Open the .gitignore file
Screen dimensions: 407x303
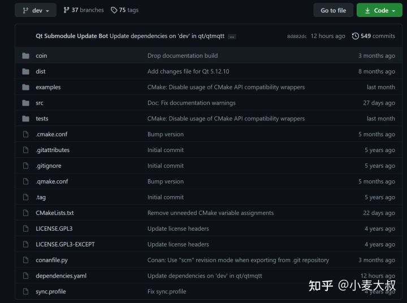pyautogui.click(x=49, y=166)
